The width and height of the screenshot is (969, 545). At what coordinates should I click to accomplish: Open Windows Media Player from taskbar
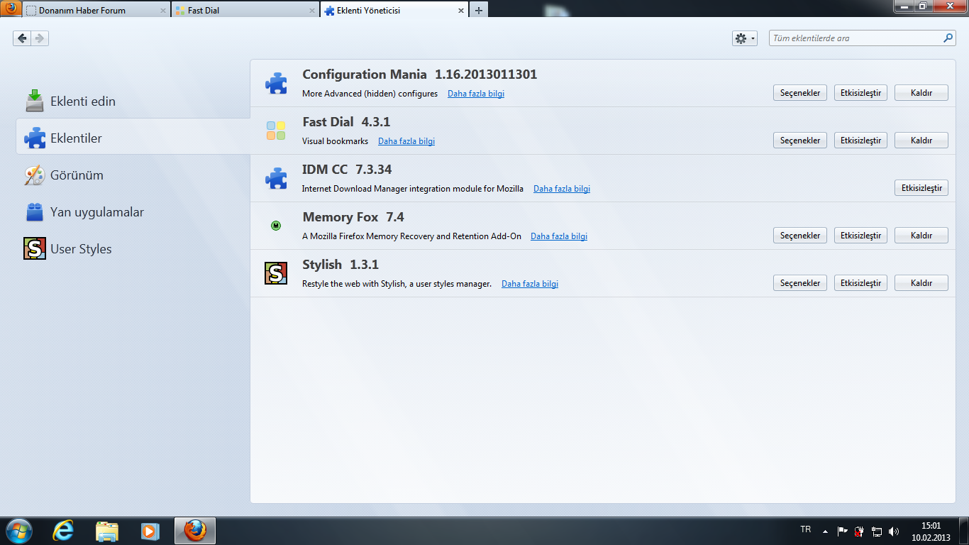click(x=150, y=531)
